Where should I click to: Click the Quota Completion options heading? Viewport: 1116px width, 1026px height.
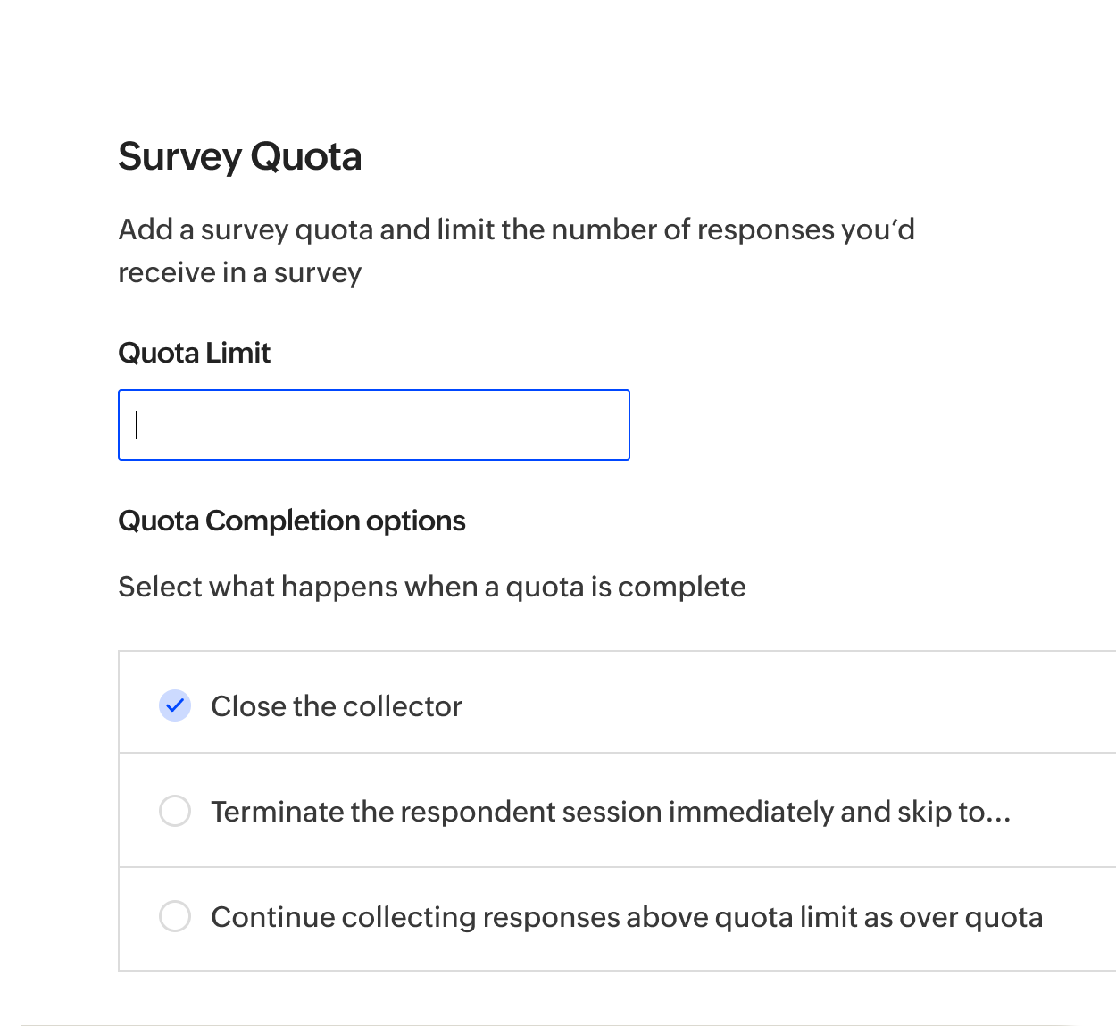coord(291,521)
